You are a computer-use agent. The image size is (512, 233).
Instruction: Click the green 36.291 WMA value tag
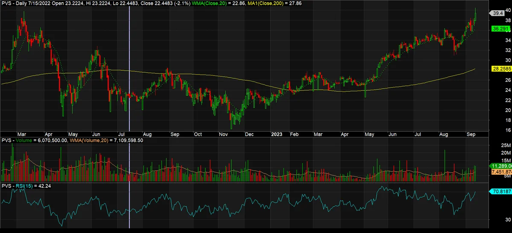pyautogui.click(x=499, y=29)
